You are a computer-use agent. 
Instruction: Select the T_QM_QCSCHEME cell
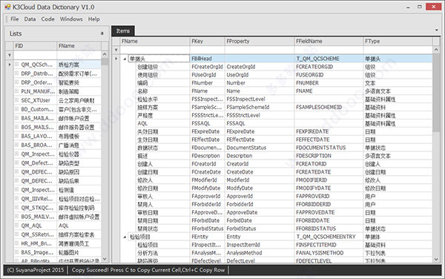point(329,59)
